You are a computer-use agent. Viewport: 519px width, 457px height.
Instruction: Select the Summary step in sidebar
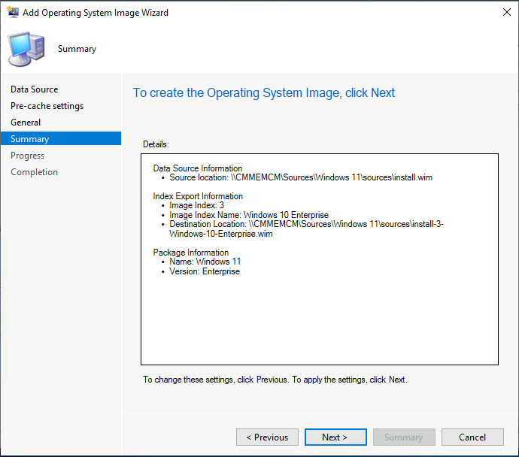(61, 138)
